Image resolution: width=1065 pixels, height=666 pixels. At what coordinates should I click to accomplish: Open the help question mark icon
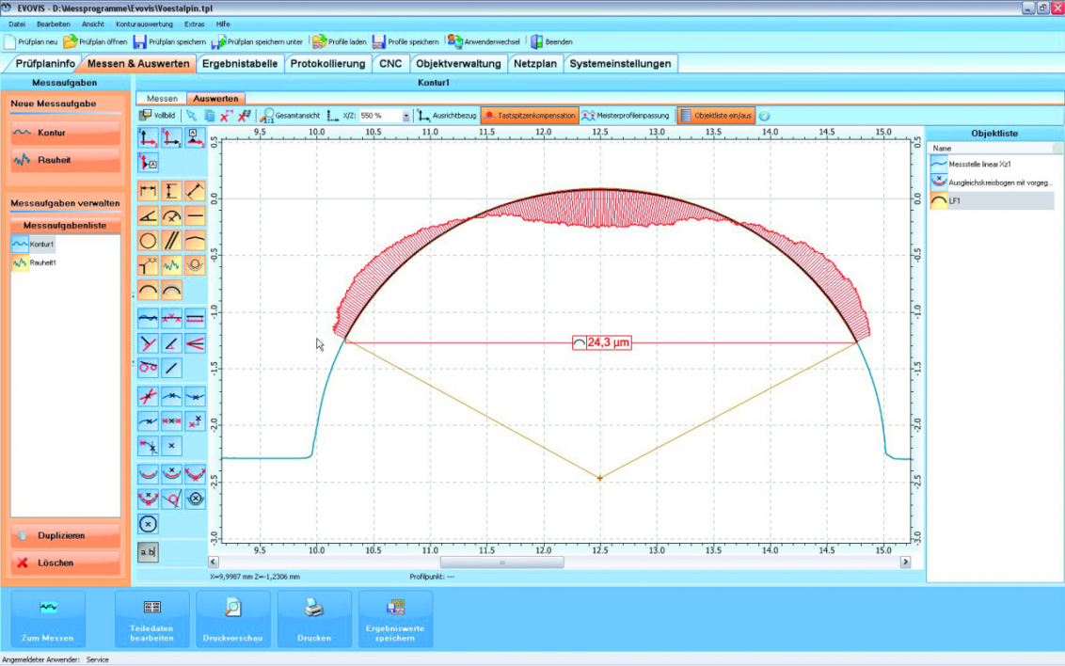tap(764, 116)
